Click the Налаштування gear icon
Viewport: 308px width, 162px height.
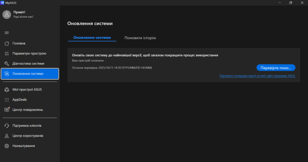[x=7, y=146]
